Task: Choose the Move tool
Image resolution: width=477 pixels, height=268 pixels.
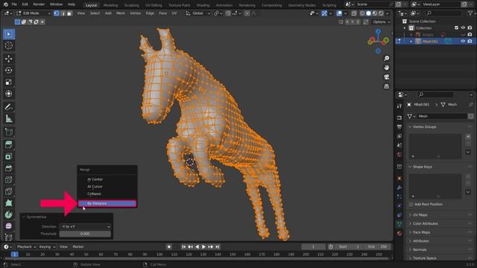Action: point(8,59)
